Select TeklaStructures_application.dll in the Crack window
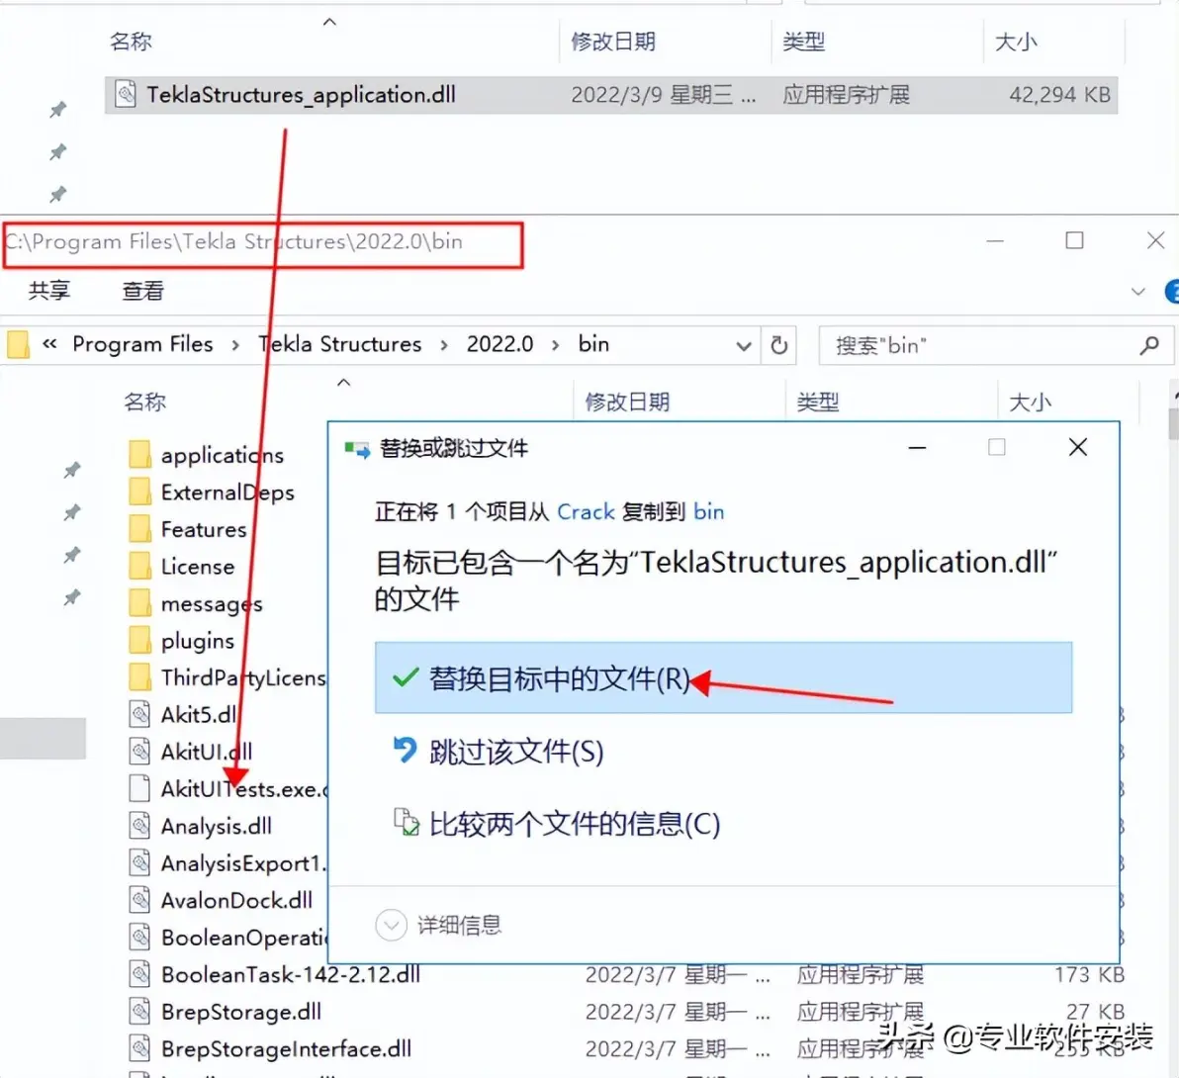Viewport: 1179px width, 1078px height. click(610, 95)
